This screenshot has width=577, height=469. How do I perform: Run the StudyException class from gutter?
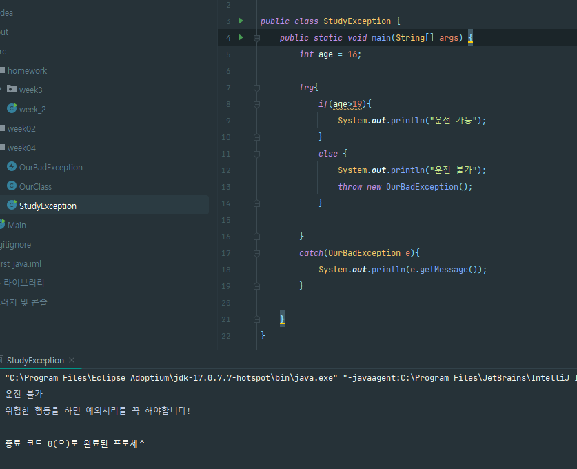241,21
